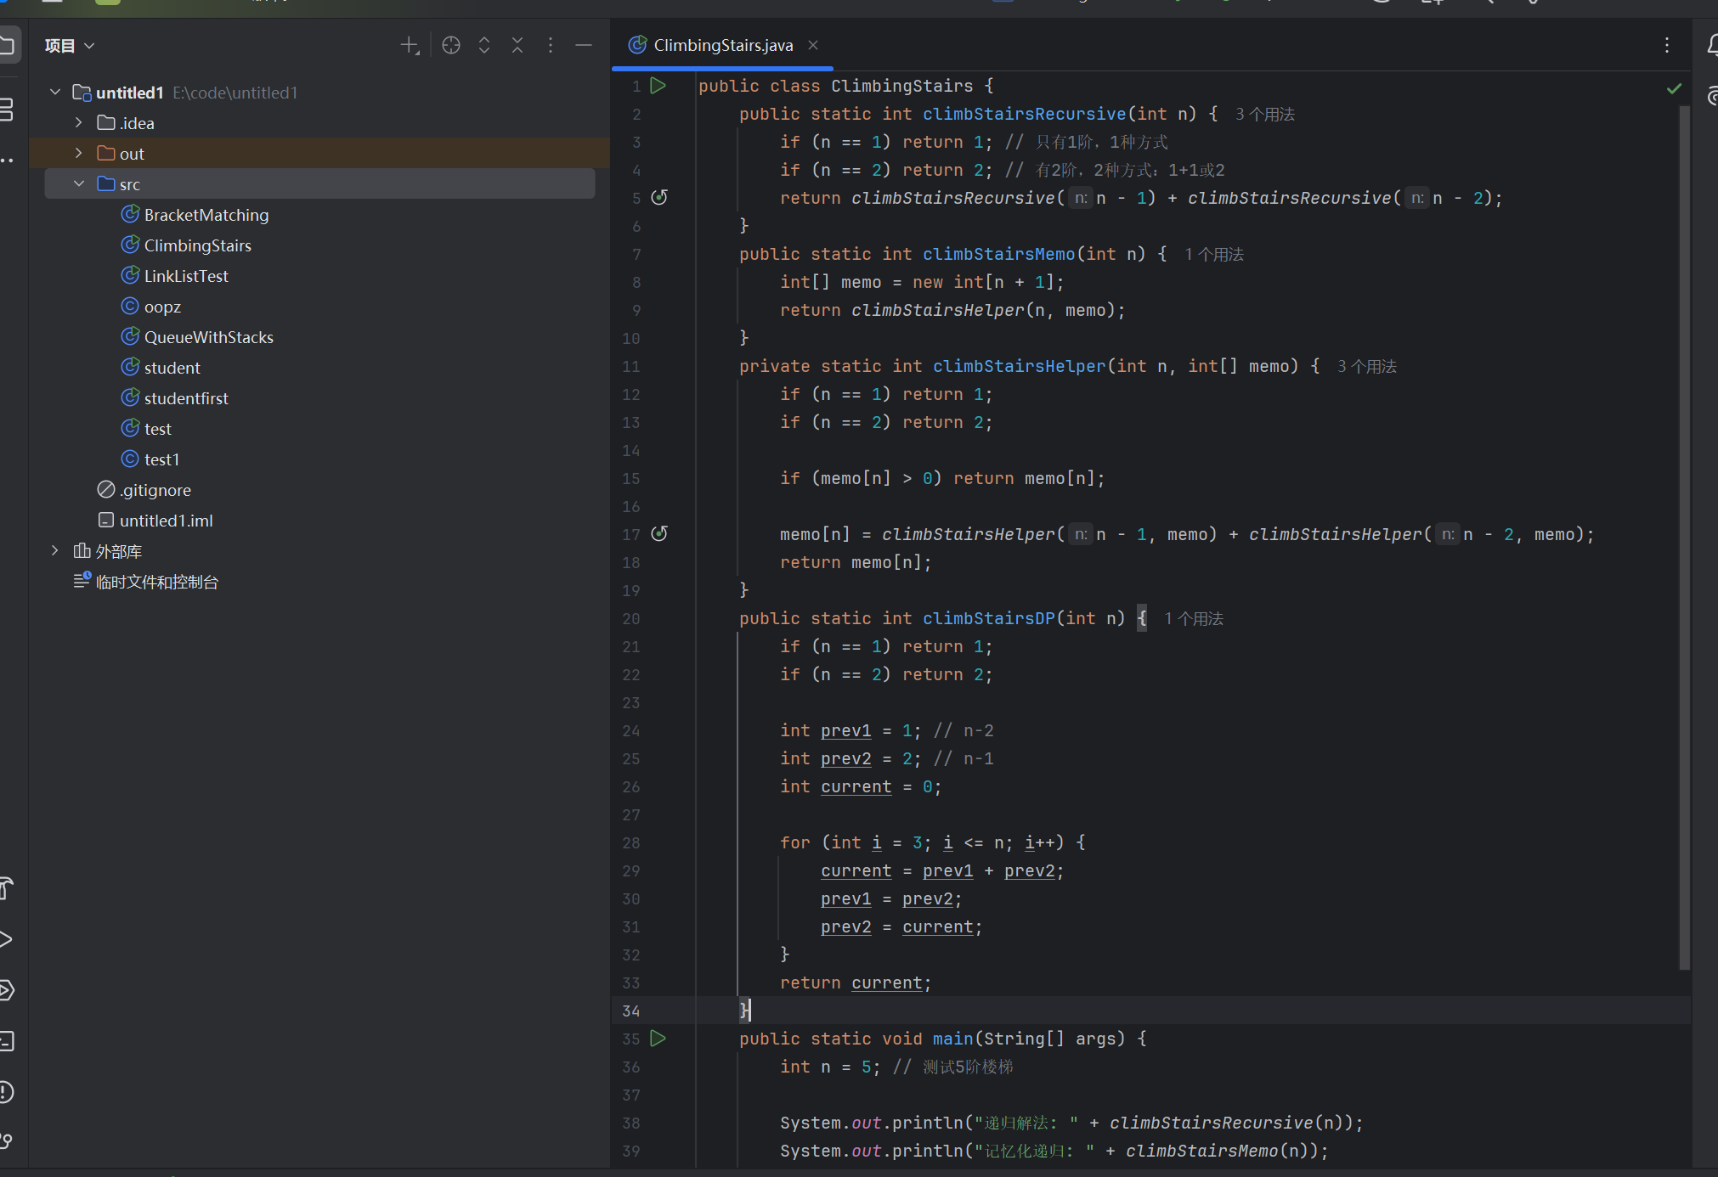Click the new file plus icon in project panel
Screen dimensions: 1718x1177
[410, 46]
